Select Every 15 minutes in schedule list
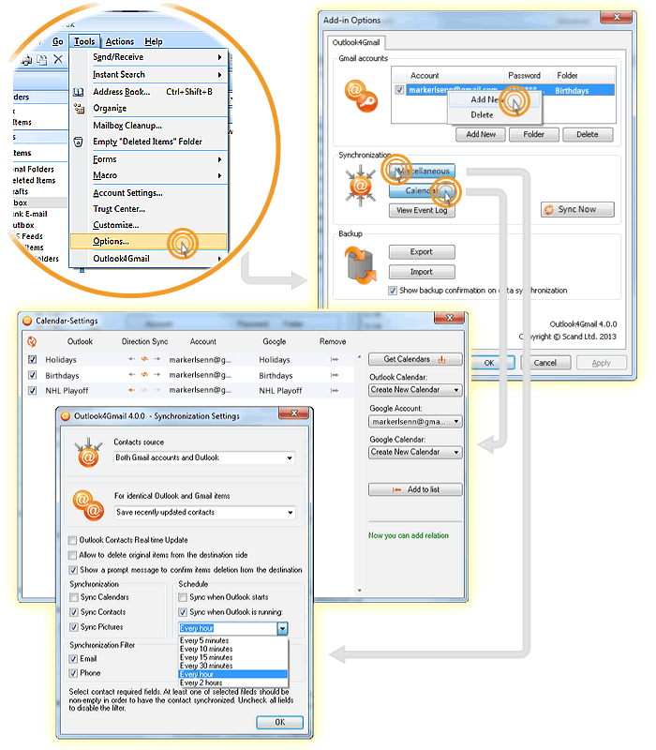Screen dimensions: 656x750 point(232,658)
